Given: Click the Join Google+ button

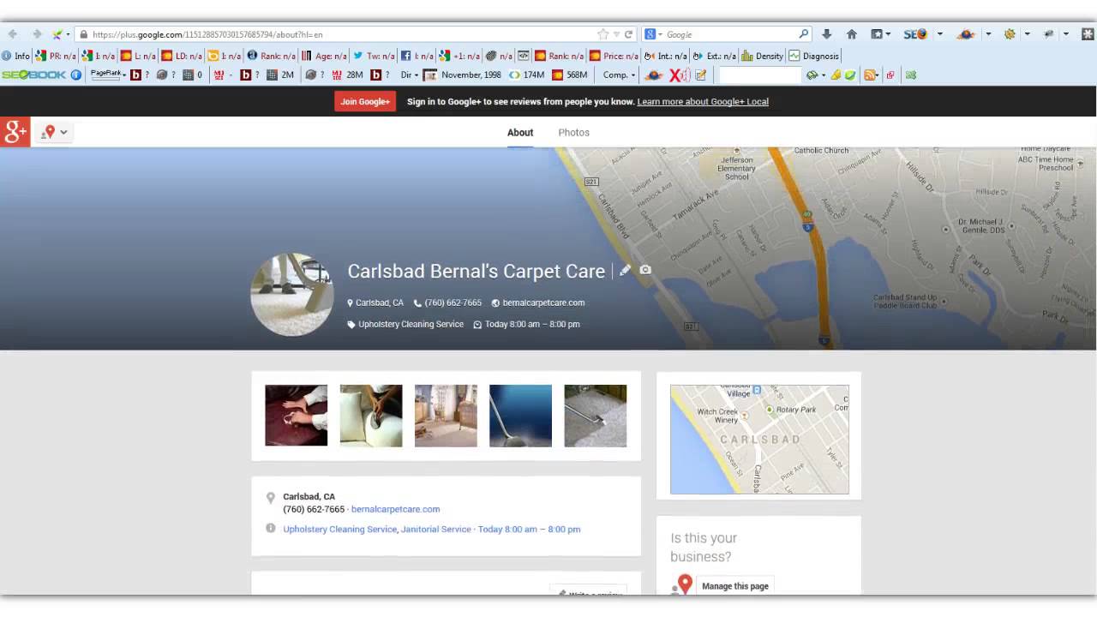Looking at the screenshot, I should coord(365,101).
